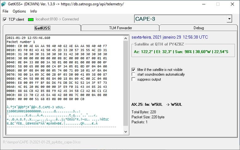Screen dimensions: 240x150
Task: Click the GetKISS+ app icon in title bar
Action: click(3, 4)
